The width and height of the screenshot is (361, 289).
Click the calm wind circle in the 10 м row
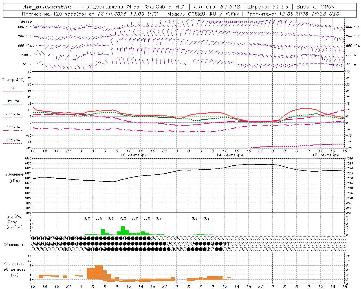(x=185, y=64)
